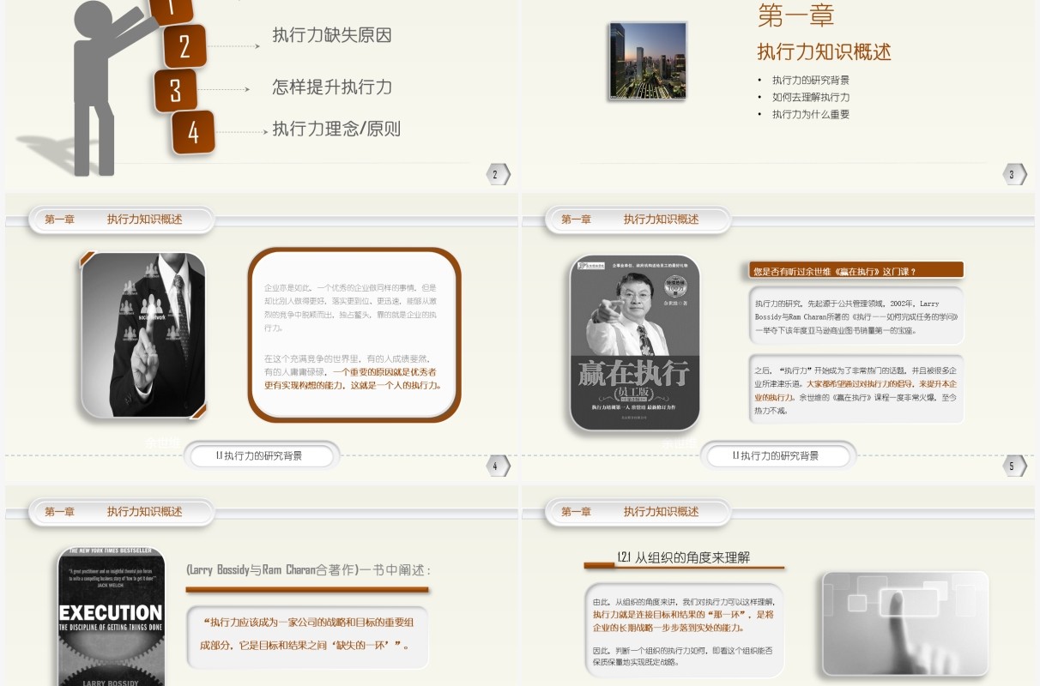Select the text 怎样提升执行力
Viewport: 1040px width, 686px height.
(332, 87)
